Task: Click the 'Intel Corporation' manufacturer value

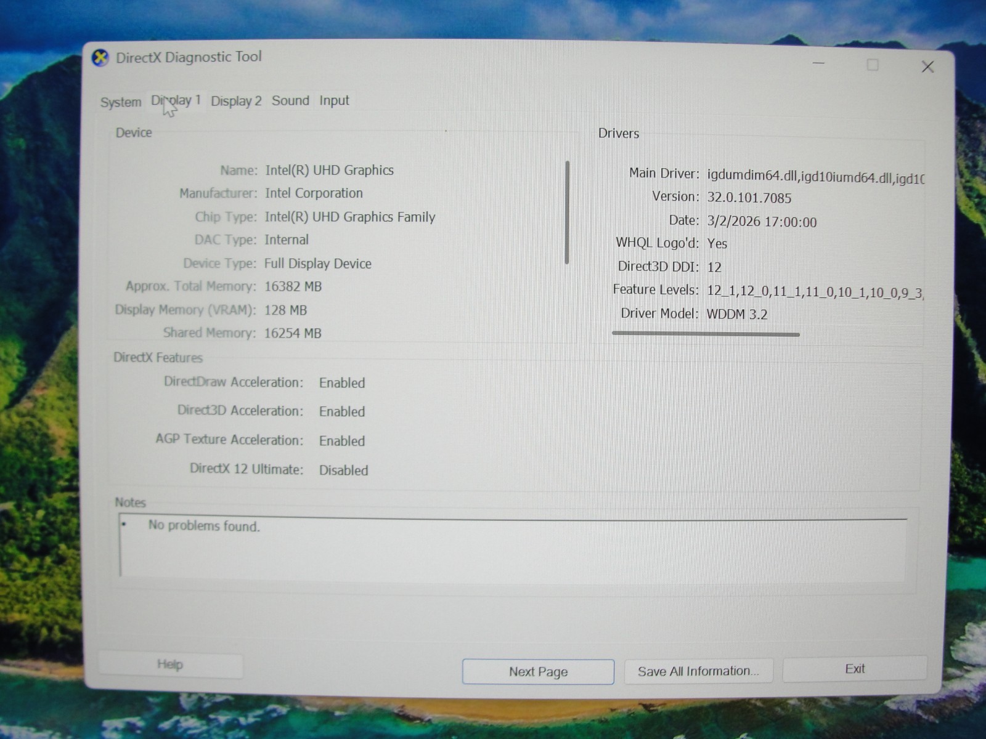Action: click(314, 193)
